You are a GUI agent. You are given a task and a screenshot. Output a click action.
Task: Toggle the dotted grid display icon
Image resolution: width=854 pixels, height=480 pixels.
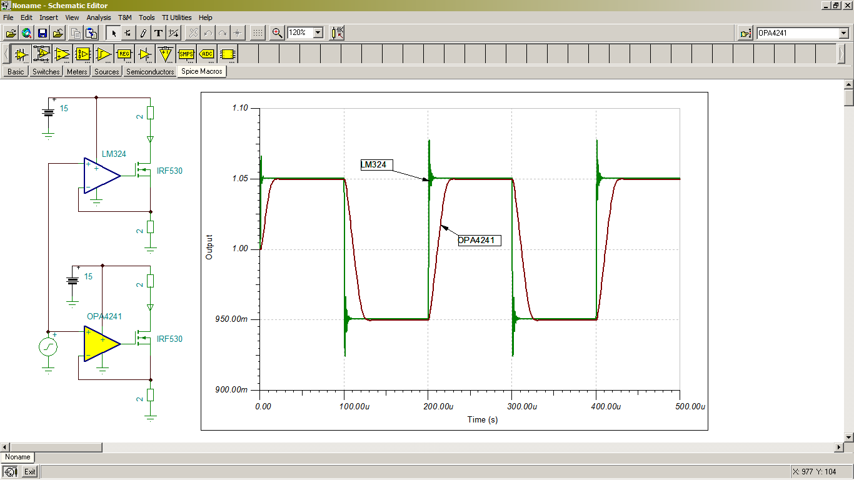pyautogui.click(x=257, y=33)
